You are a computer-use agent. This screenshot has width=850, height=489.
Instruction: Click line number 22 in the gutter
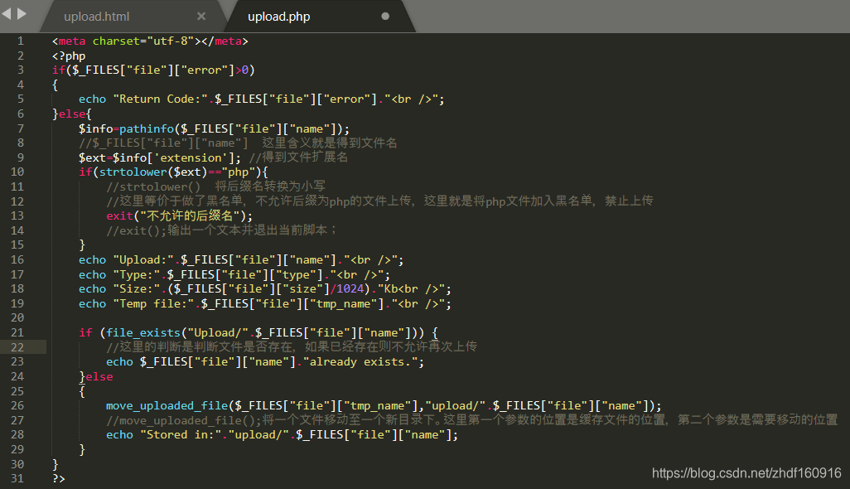click(18, 347)
